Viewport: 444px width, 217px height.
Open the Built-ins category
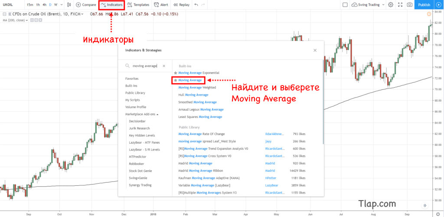[x=131, y=85]
